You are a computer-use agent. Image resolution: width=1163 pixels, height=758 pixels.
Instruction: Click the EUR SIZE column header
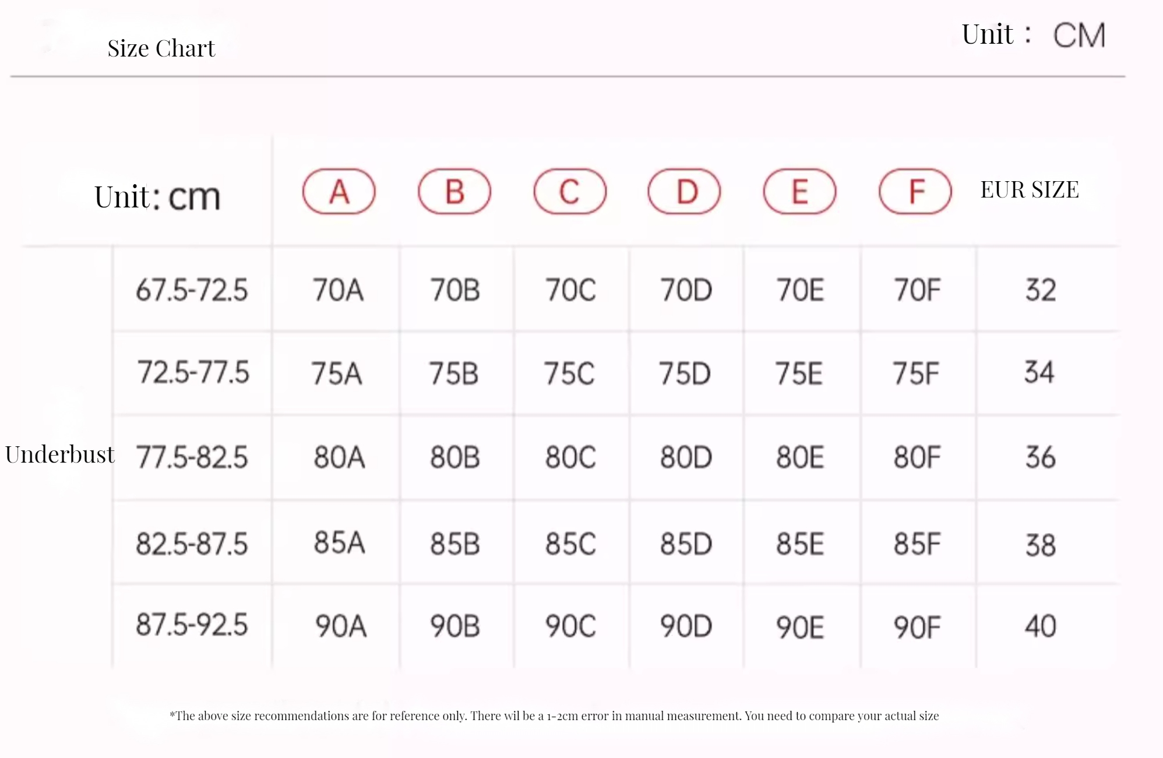(x=1030, y=190)
